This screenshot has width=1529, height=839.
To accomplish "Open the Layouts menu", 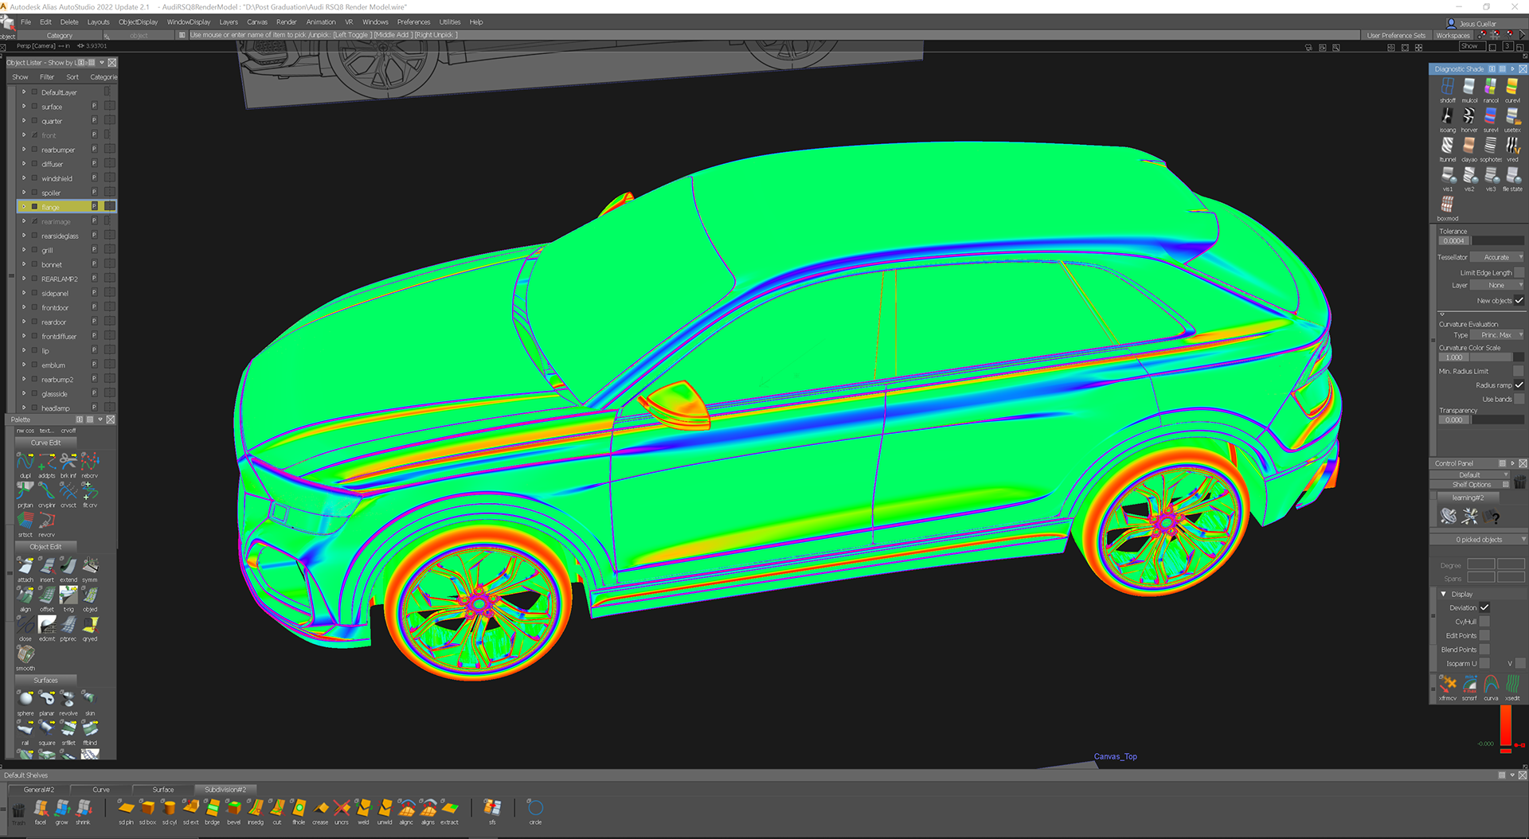I will tap(98, 22).
